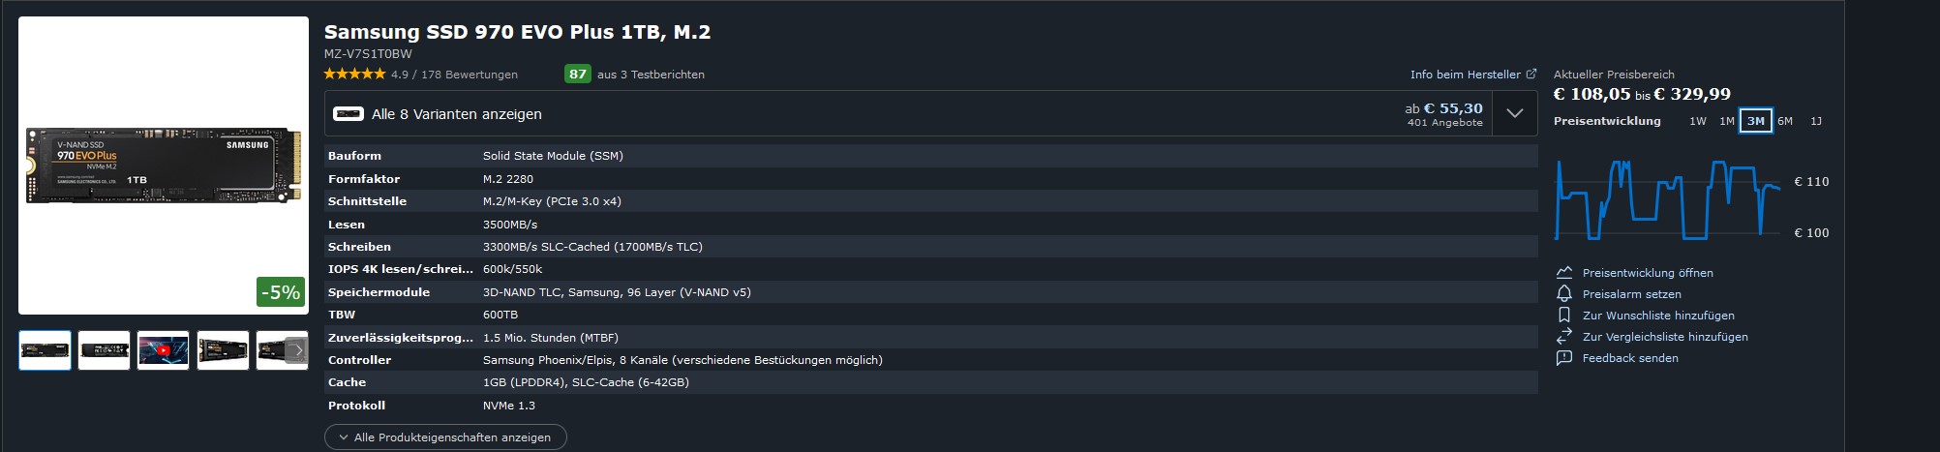Viewport: 1940px width, 452px height.
Task: Select the video thumbnail with play button
Action: tap(163, 350)
